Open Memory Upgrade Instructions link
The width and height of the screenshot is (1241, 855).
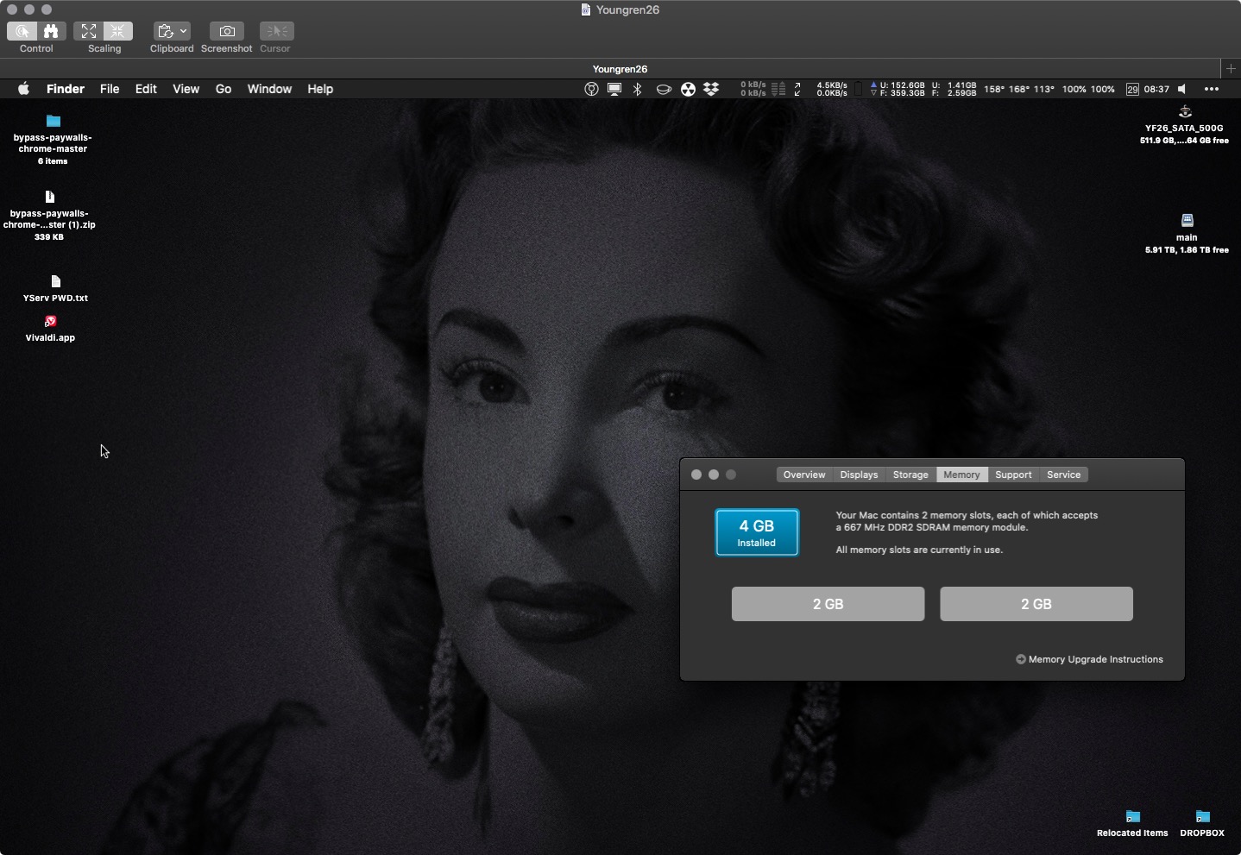(x=1095, y=659)
